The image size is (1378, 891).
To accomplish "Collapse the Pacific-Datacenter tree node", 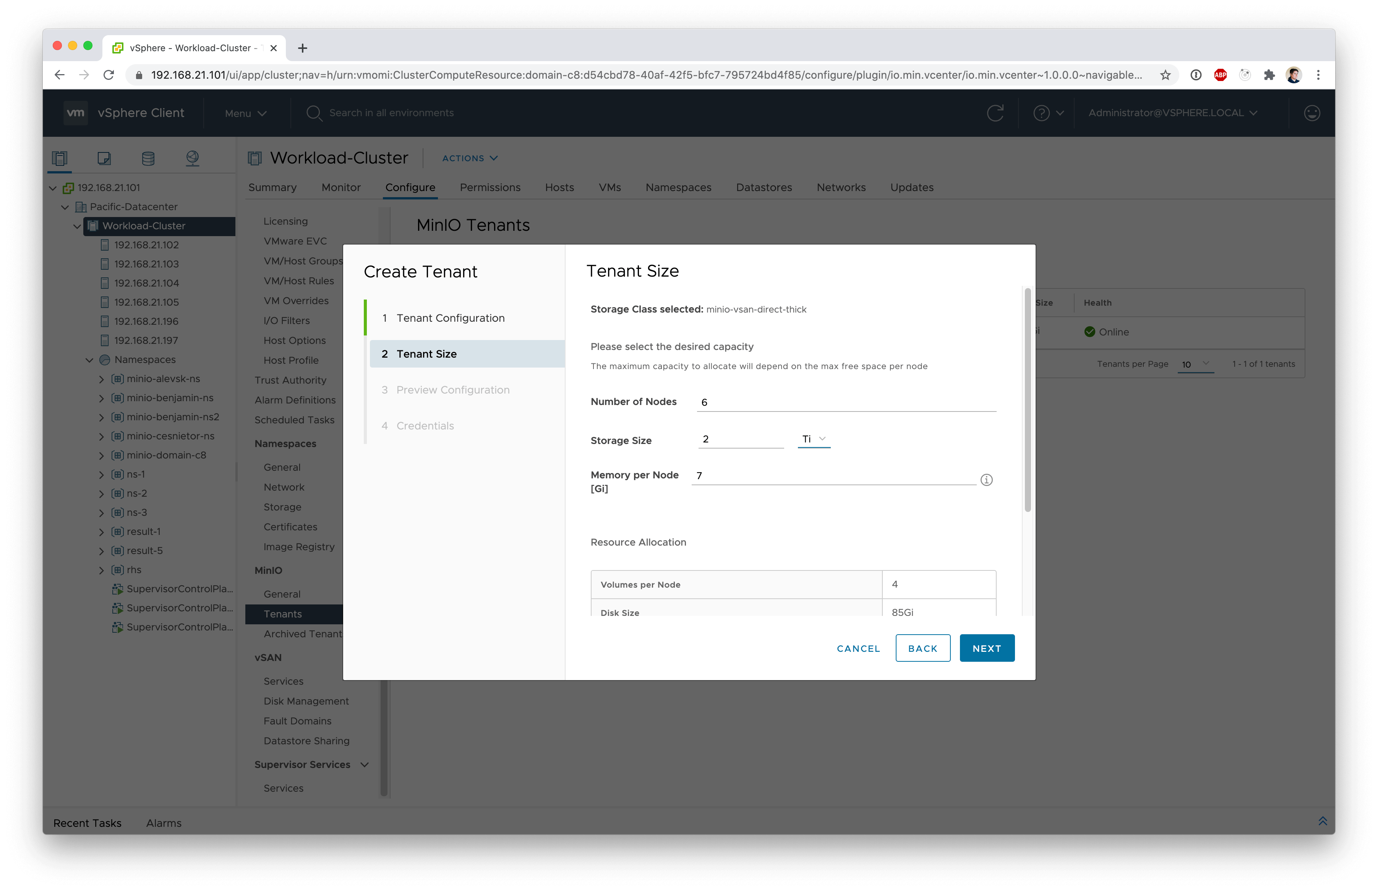I will click(65, 207).
